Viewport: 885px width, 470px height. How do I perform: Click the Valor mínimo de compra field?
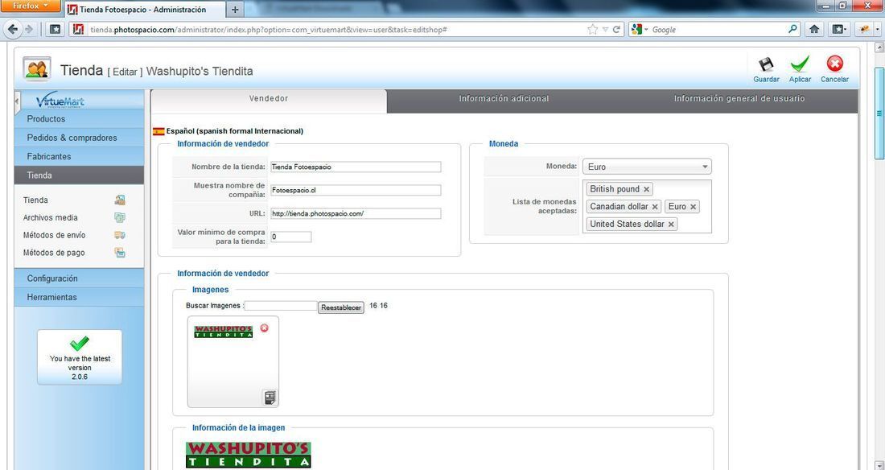click(x=290, y=237)
